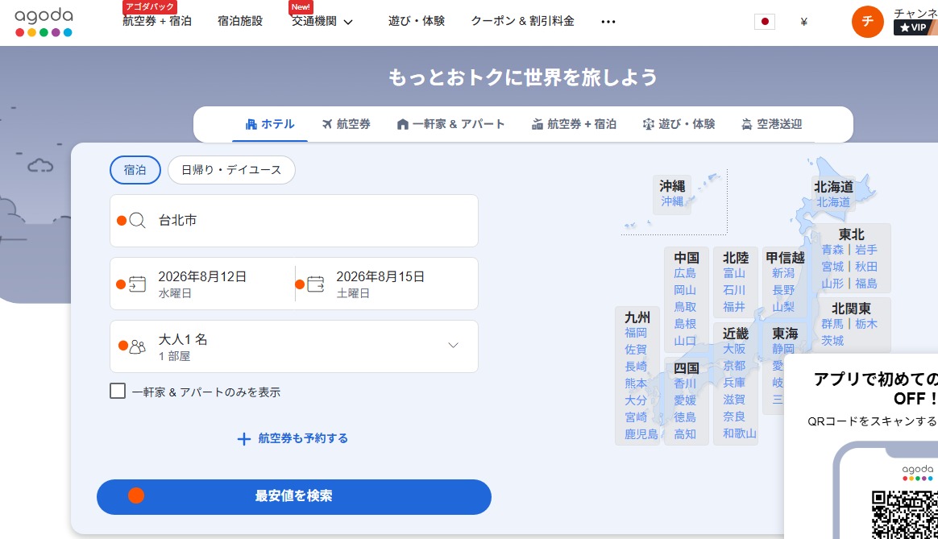Select 岩手 in 東北 region
The height and width of the screenshot is (539, 938).
pyautogui.click(x=865, y=250)
